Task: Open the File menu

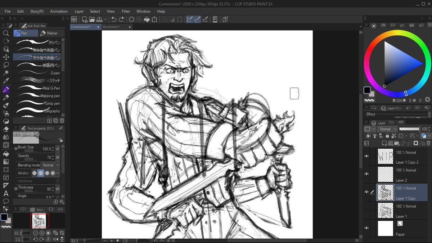Action: point(8,12)
